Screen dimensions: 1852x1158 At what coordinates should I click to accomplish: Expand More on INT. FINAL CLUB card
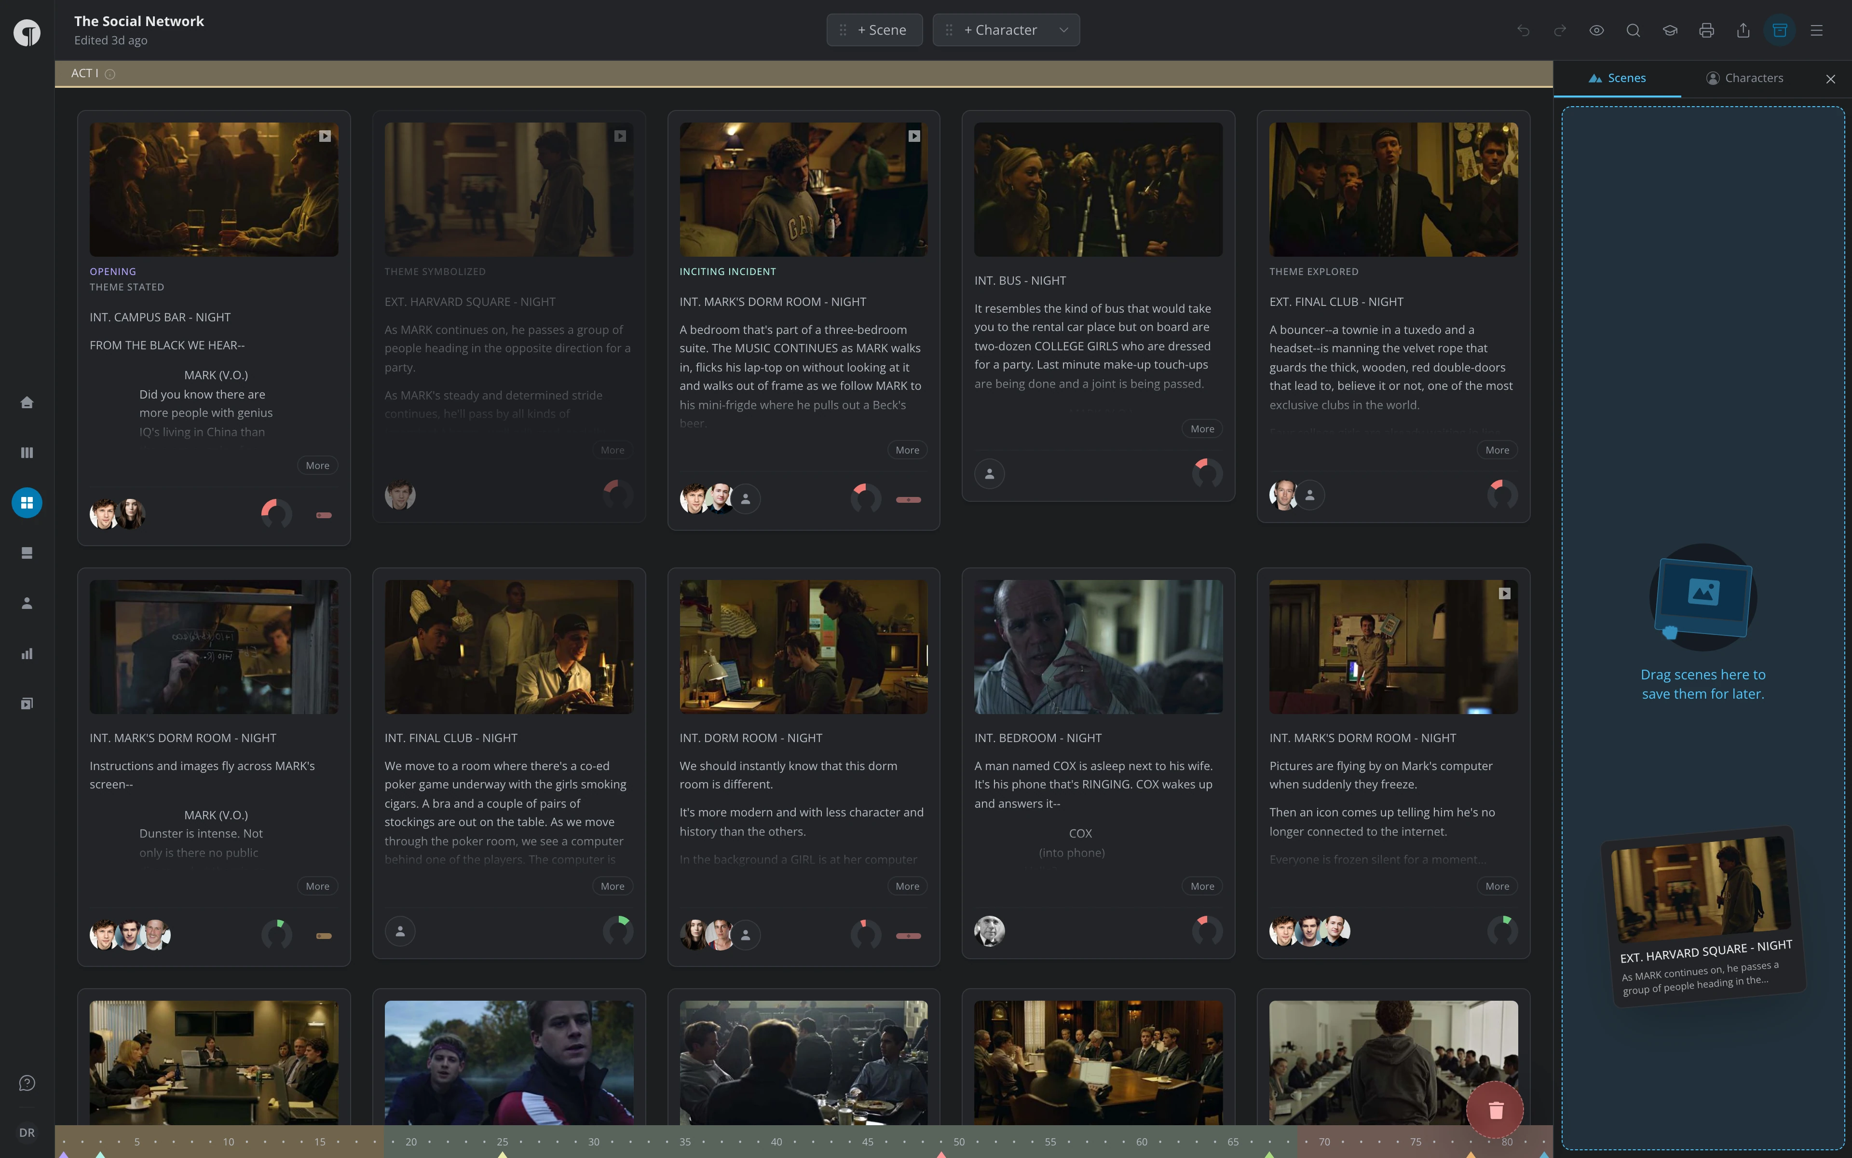tap(612, 886)
